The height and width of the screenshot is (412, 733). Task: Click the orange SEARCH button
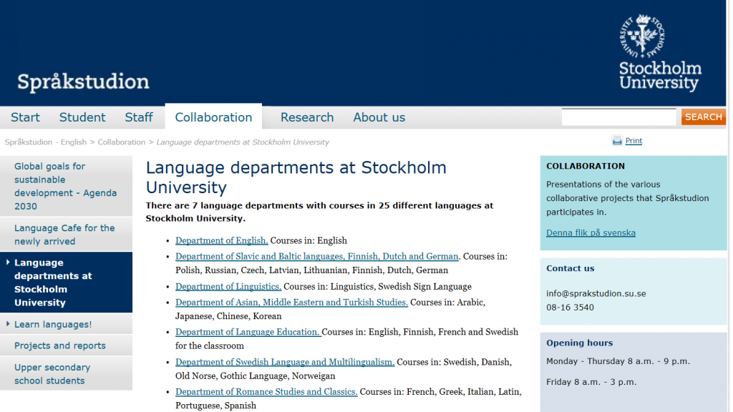[704, 117]
